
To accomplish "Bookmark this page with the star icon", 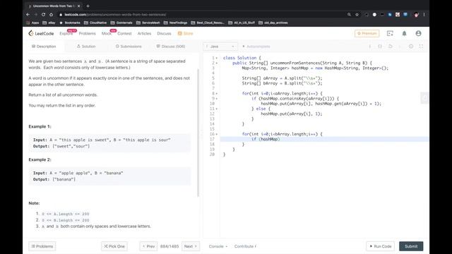I will tap(357, 14).
